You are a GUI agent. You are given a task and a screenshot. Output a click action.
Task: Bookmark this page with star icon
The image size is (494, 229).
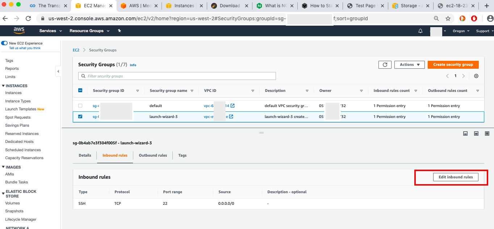[448, 18]
